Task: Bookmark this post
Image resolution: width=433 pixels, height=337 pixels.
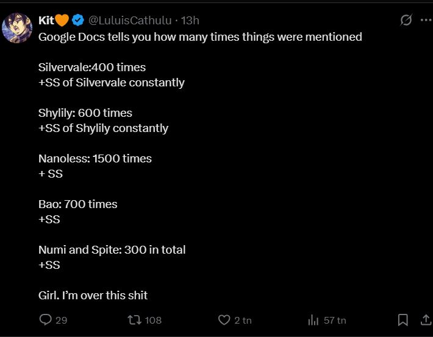Action: click(403, 319)
